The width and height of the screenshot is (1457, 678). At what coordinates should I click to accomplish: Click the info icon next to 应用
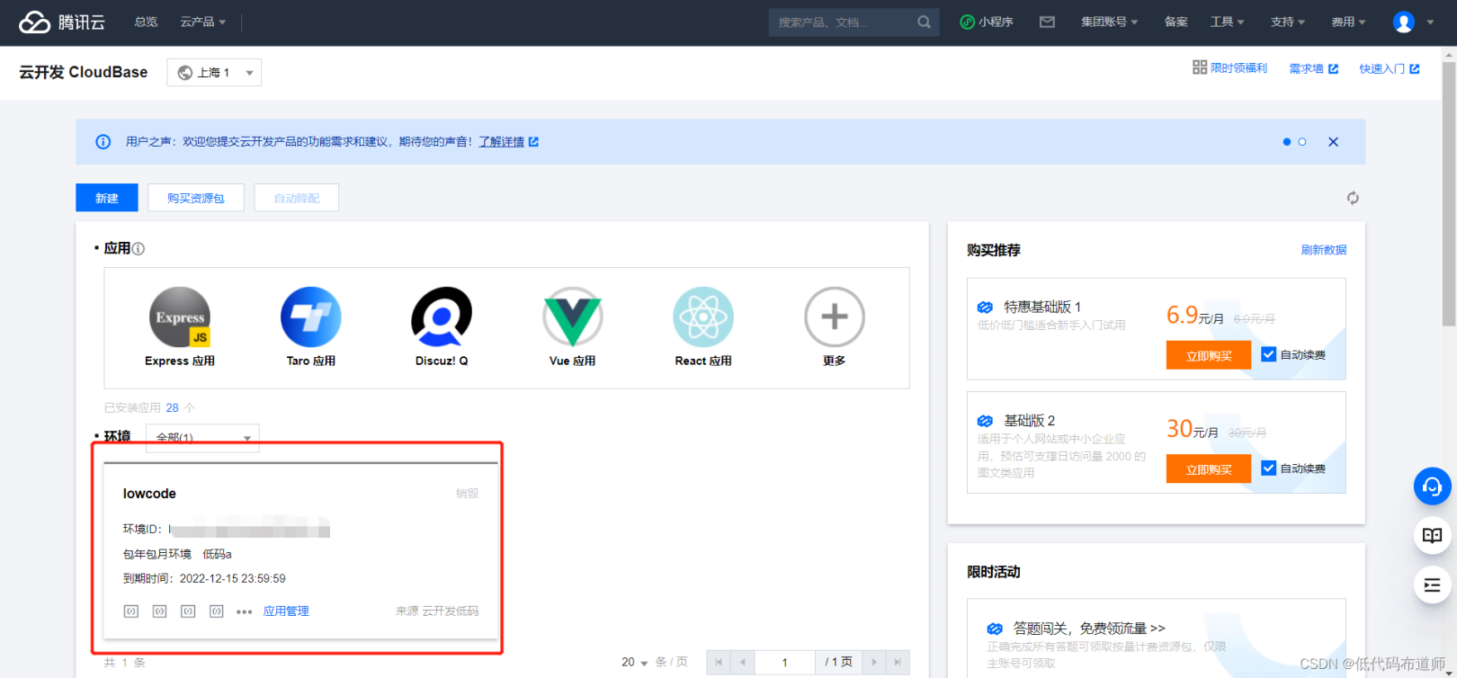point(139,249)
